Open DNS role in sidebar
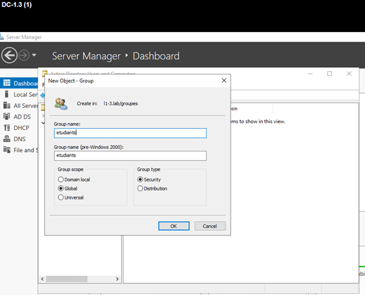This screenshot has width=365, height=295. click(x=19, y=139)
